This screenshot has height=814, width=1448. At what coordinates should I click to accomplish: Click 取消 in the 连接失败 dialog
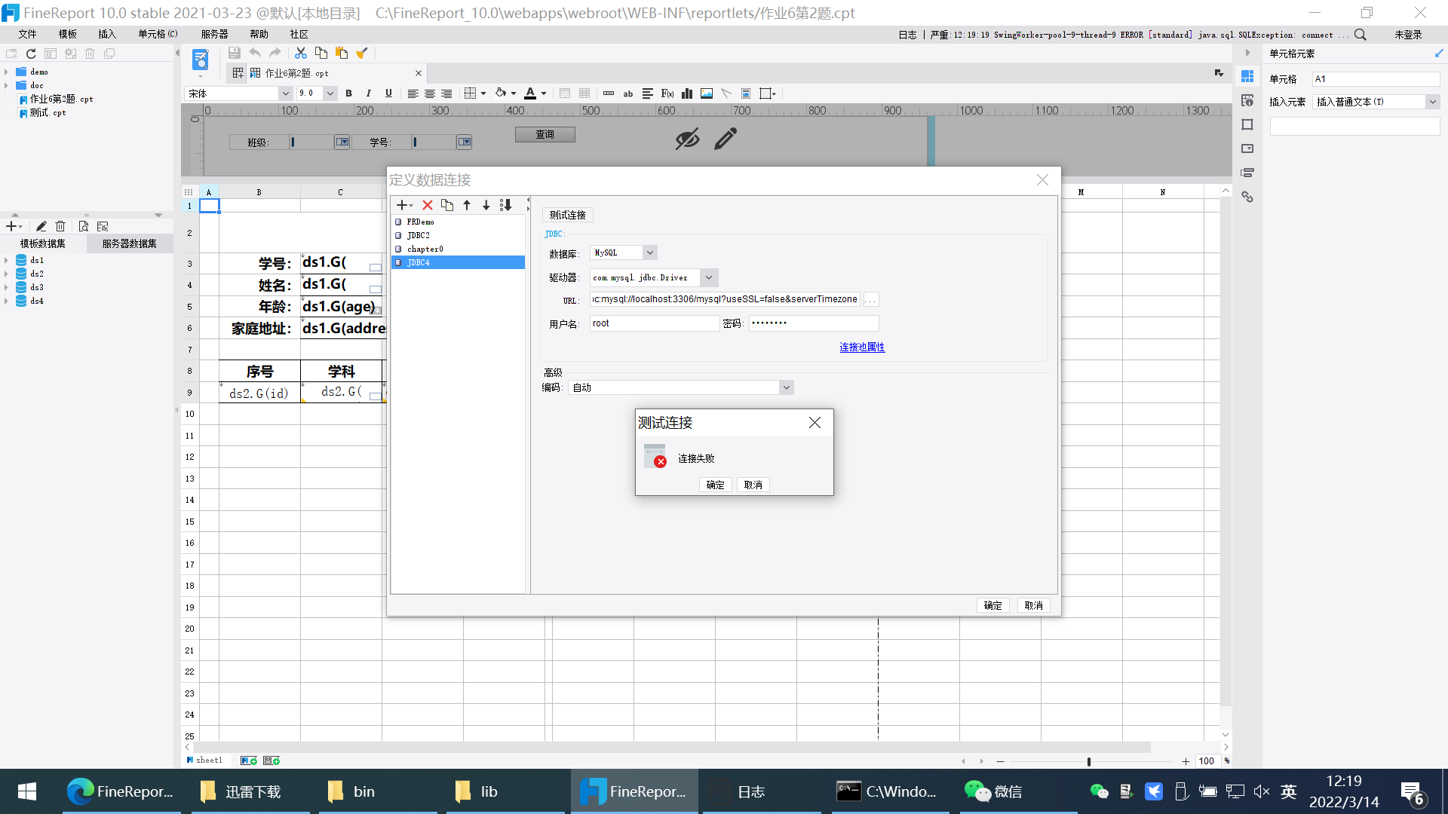click(x=753, y=485)
